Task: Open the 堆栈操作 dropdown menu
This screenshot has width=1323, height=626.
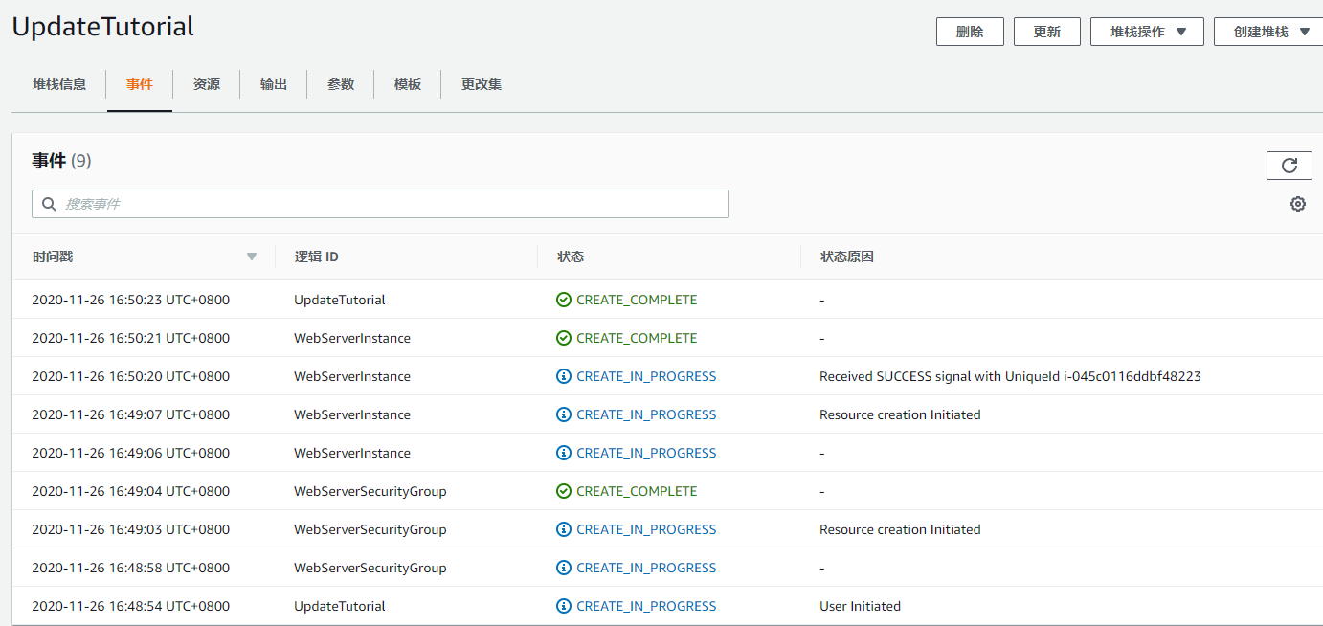Action: (1149, 32)
